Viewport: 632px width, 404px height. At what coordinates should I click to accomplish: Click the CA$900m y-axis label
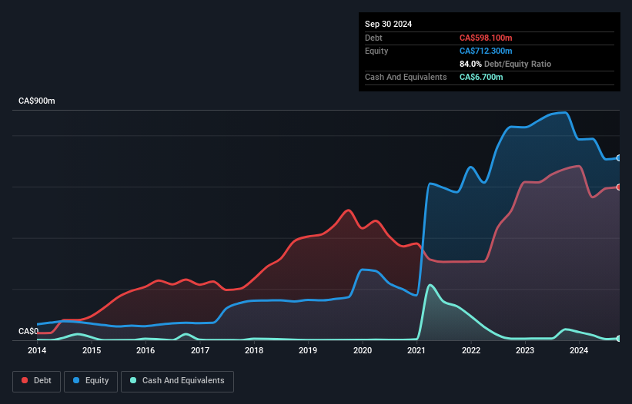coord(37,101)
